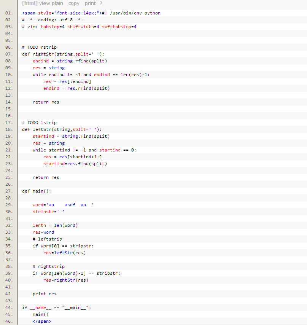Image resolution: width=307 pixels, height=325 pixels.
Task: Click the 'copy' link above code
Action: tap(74, 3)
